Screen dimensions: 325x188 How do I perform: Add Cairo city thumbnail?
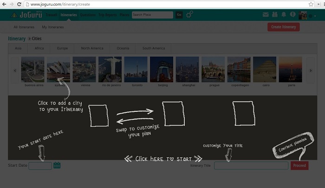265,70
